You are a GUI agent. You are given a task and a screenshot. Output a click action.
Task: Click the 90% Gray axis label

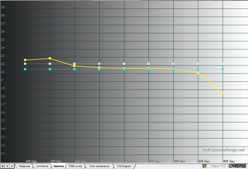229,161
